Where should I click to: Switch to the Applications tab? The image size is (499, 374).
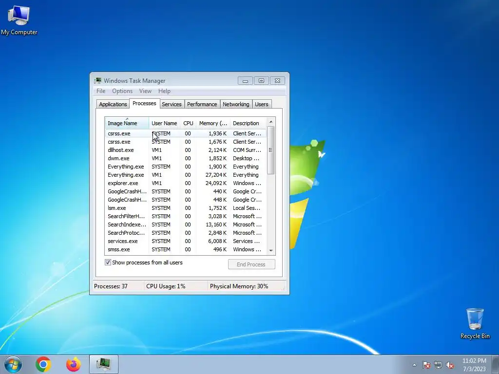pyautogui.click(x=113, y=104)
